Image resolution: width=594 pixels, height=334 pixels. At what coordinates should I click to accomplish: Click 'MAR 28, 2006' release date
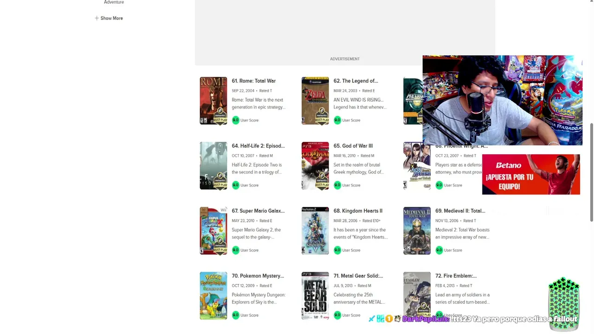pos(345,220)
